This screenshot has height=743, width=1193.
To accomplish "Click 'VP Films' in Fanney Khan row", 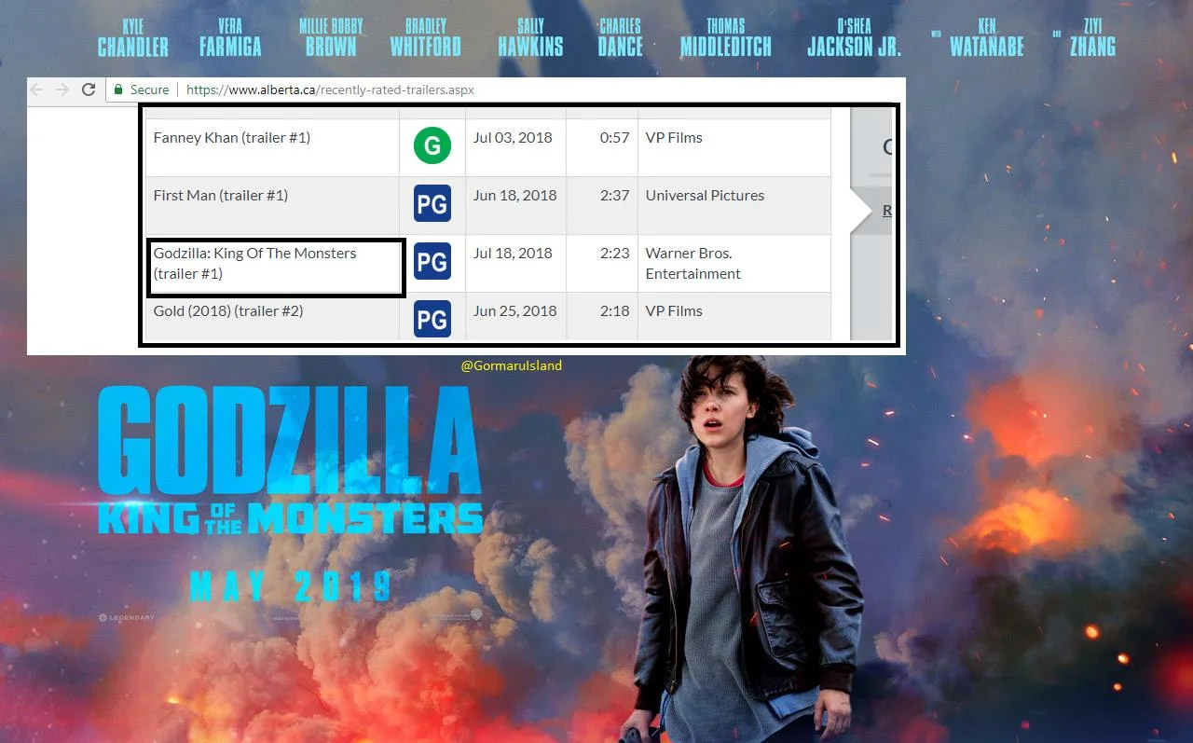I will click(x=674, y=138).
